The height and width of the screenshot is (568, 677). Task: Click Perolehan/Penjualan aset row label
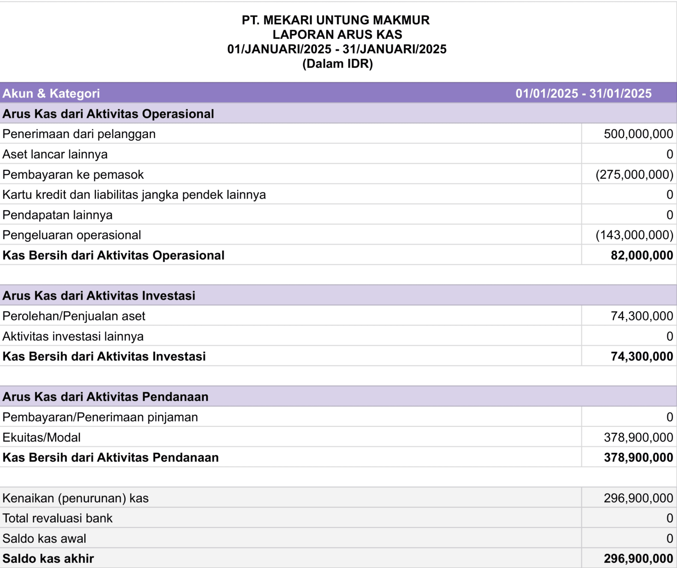click(74, 316)
